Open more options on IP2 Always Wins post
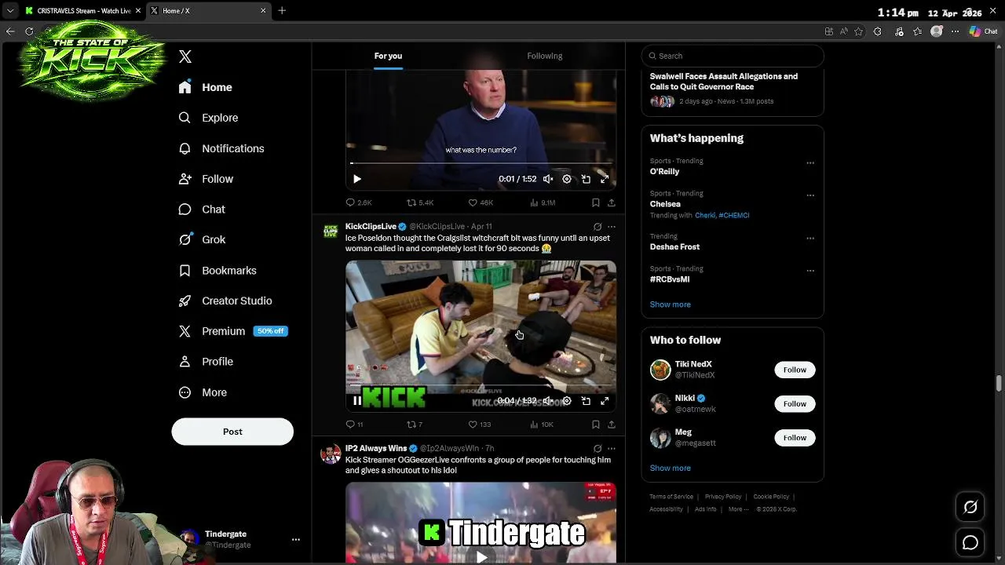Image resolution: width=1005 pixels, height=565 pixels. click(612, 449)
